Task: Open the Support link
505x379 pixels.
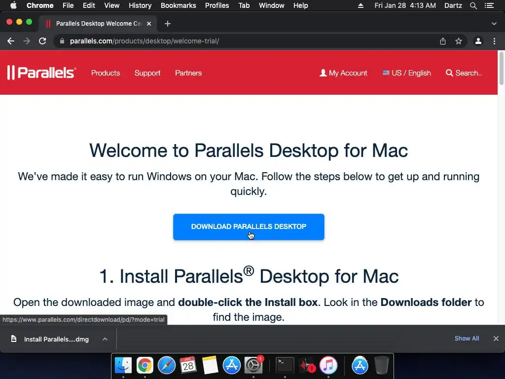Action: click(x=147, y=73)
